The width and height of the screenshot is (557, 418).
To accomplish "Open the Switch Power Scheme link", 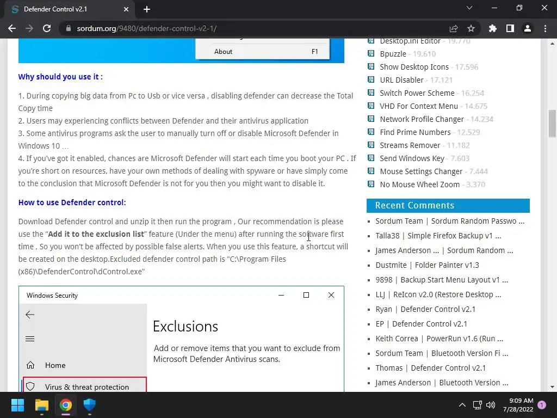I will click(x=417, y=93).
